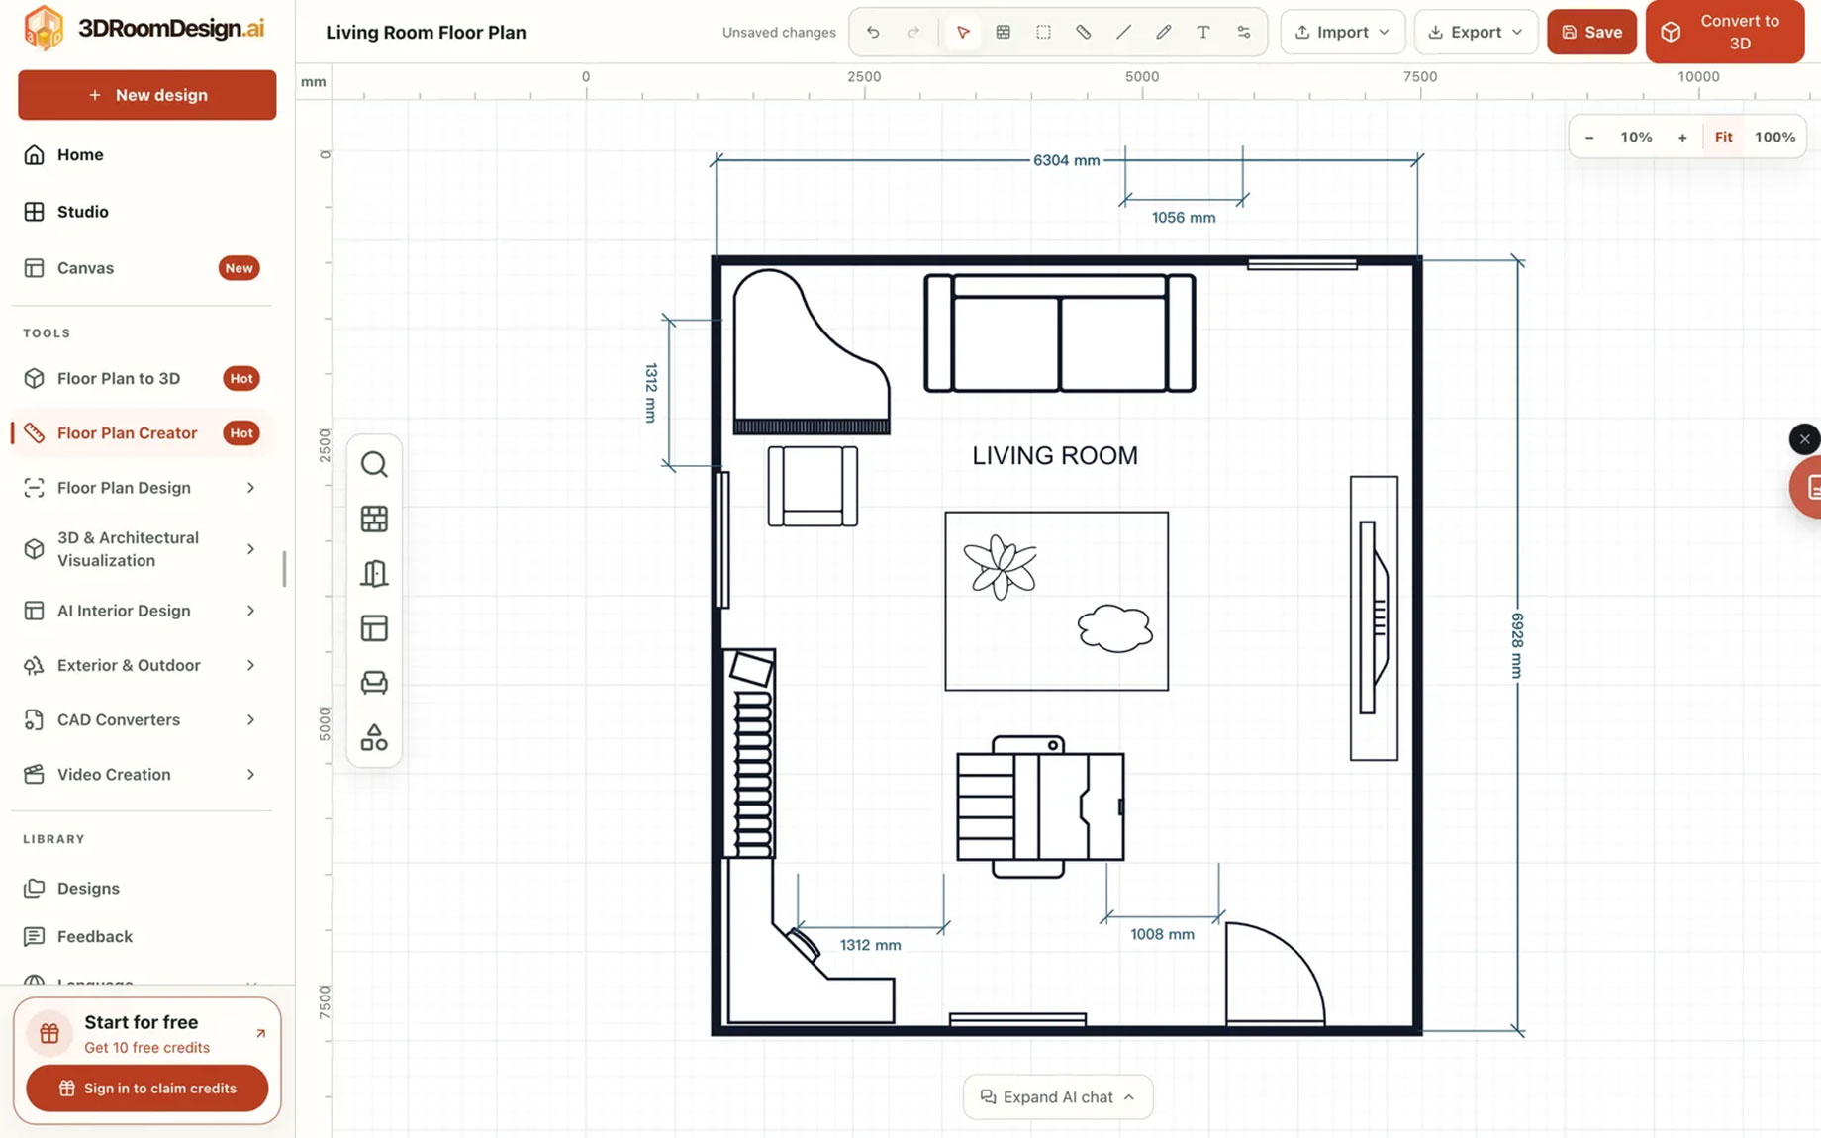The height and width of the screenshot is (1138, 1821).
Task: Select the wall brick tool in top toolbar
Action: (x=1003, y=32)
